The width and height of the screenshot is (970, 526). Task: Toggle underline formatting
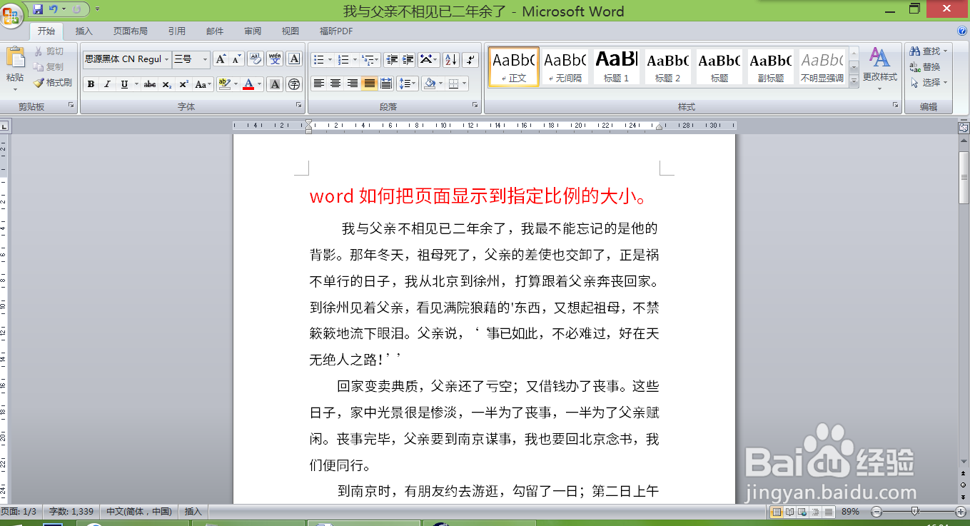[123, 84]
